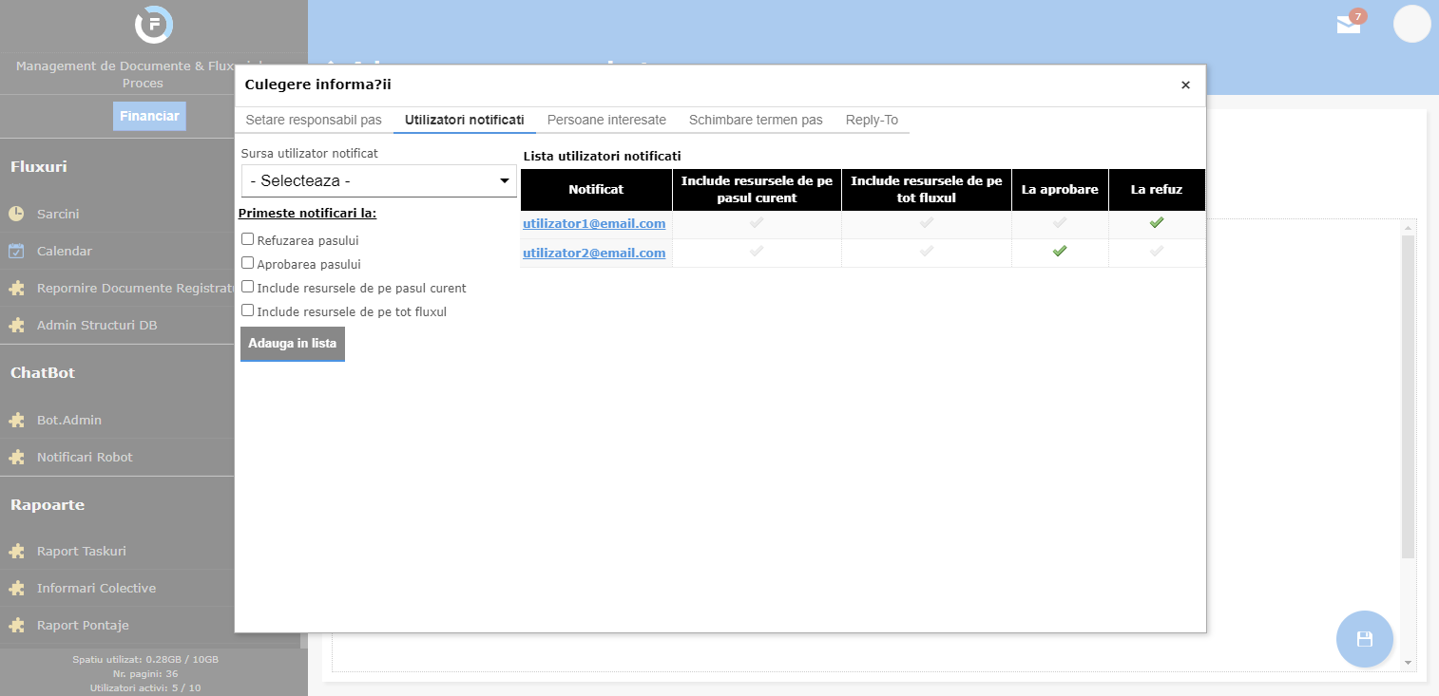Open the user avatar circle
The height and width of the screenshot is (696, 1439).
pos(1411,24)
